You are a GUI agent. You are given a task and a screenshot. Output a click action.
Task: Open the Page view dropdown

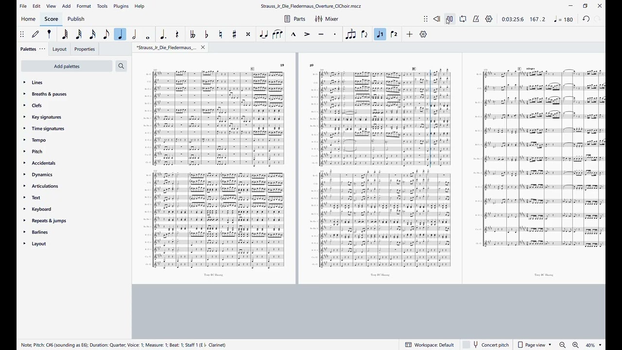[x=535, y=345]
